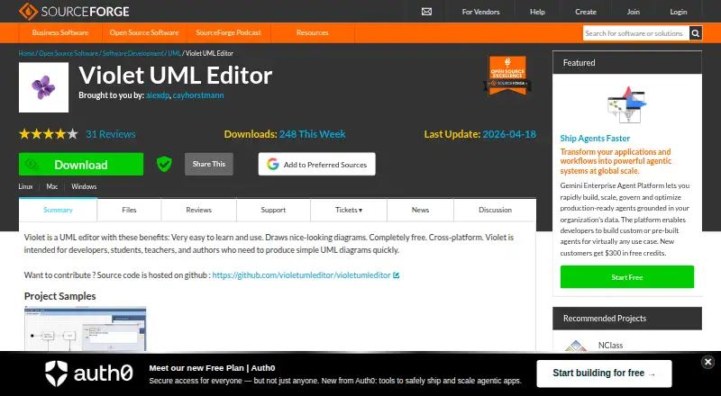Switch to the Files tab

(129, 210)
